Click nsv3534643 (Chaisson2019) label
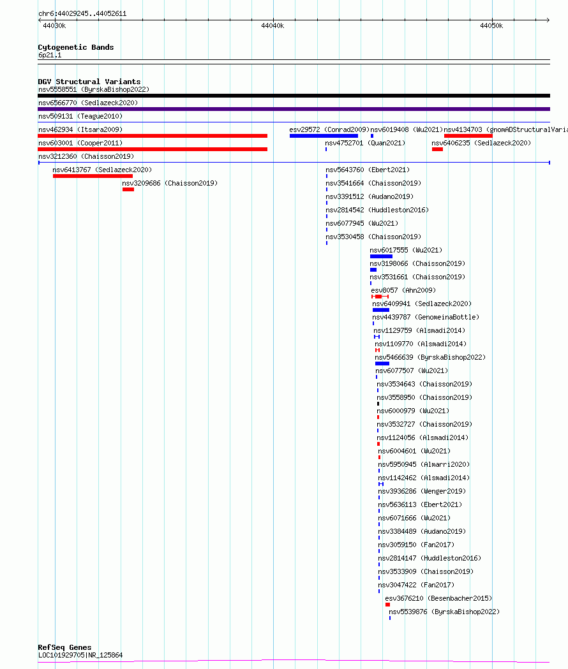The width and height of the screenshot is (568, 669). pyautogui.click(x=424, y=384)
